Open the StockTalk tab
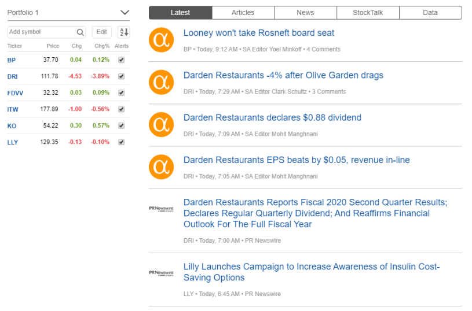 [x=368, y=13]
